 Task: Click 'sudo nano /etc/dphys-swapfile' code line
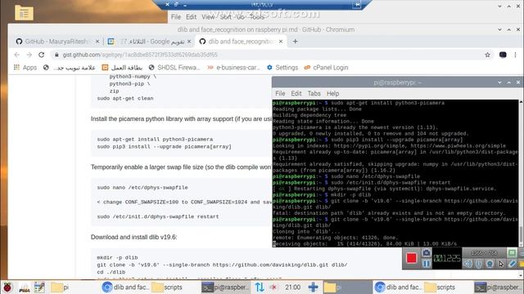(x=142, y=188)
